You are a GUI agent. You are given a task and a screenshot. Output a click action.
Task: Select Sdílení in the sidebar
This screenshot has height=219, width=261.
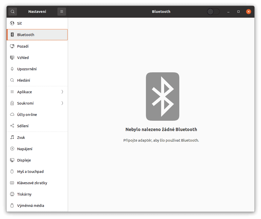37,126
